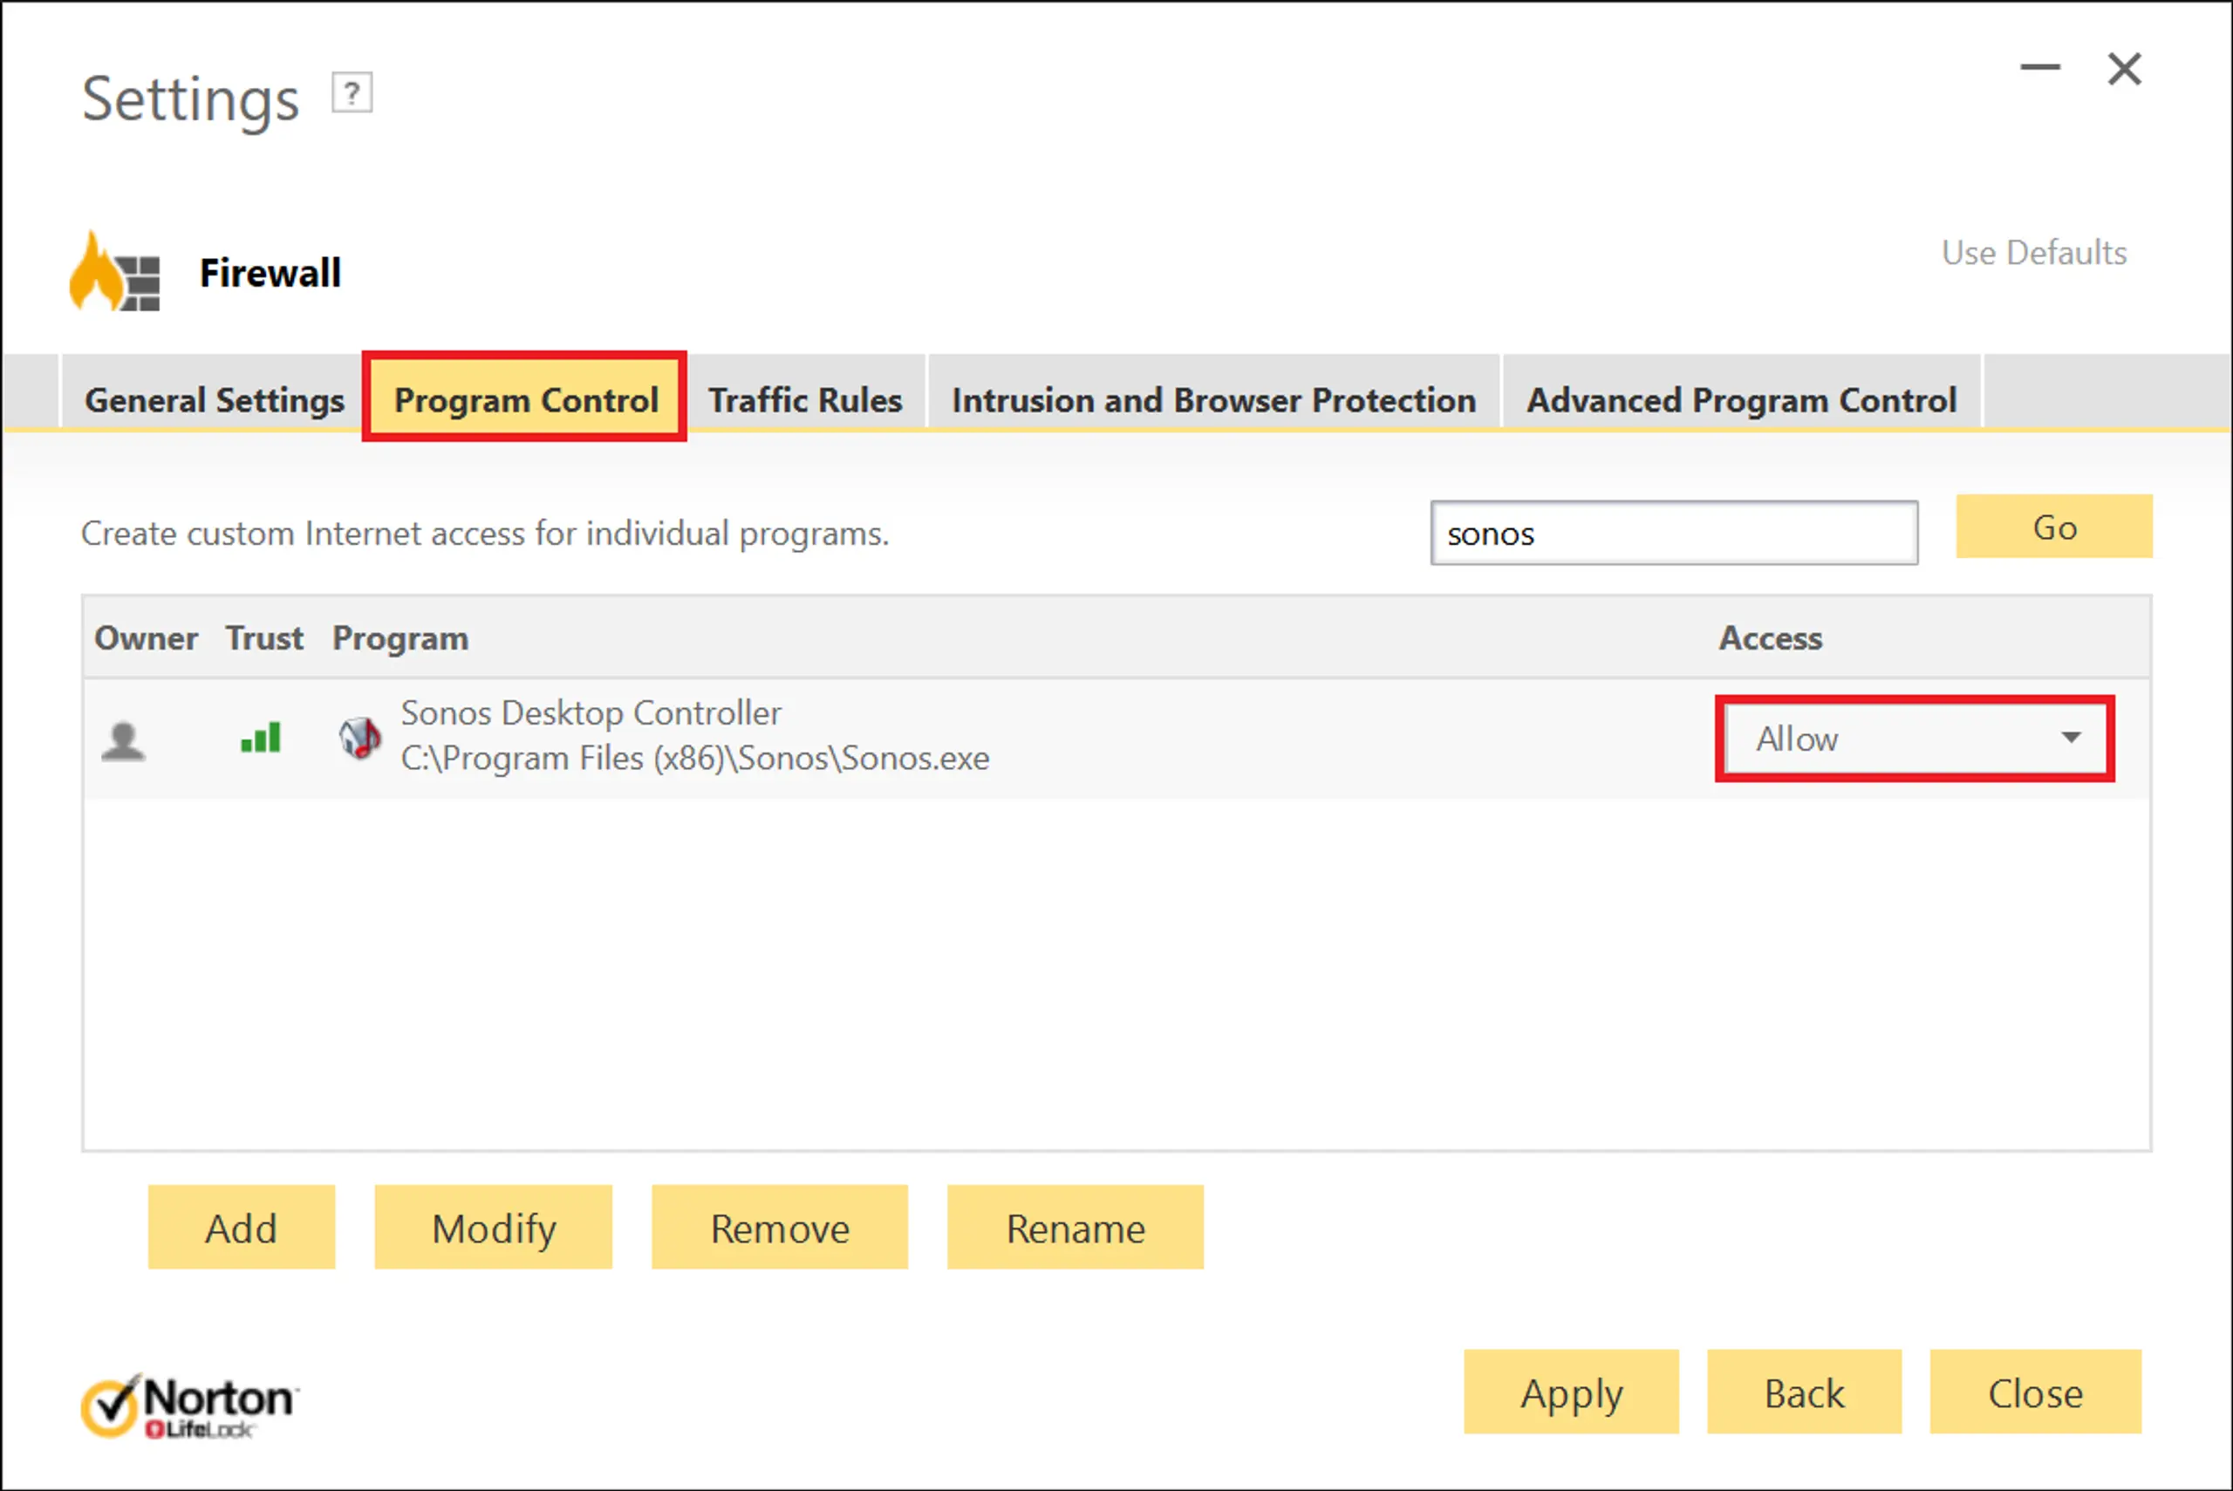Switch to the General Settings tab

pos(214,400)
